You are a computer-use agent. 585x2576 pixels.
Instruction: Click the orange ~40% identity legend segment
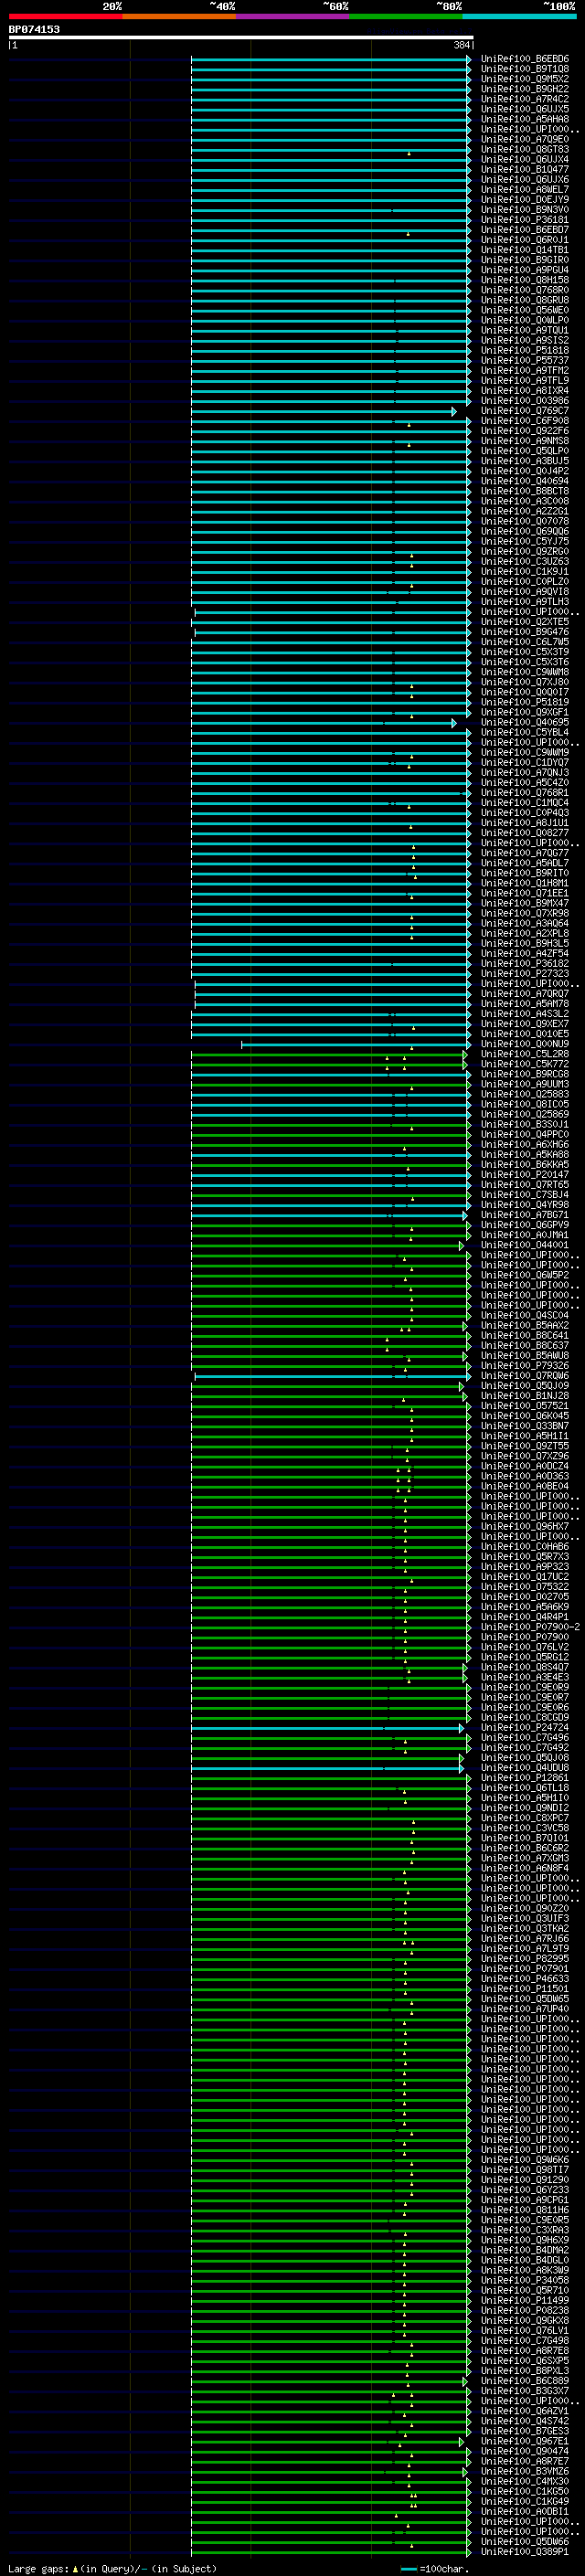(x=179, y=16)
